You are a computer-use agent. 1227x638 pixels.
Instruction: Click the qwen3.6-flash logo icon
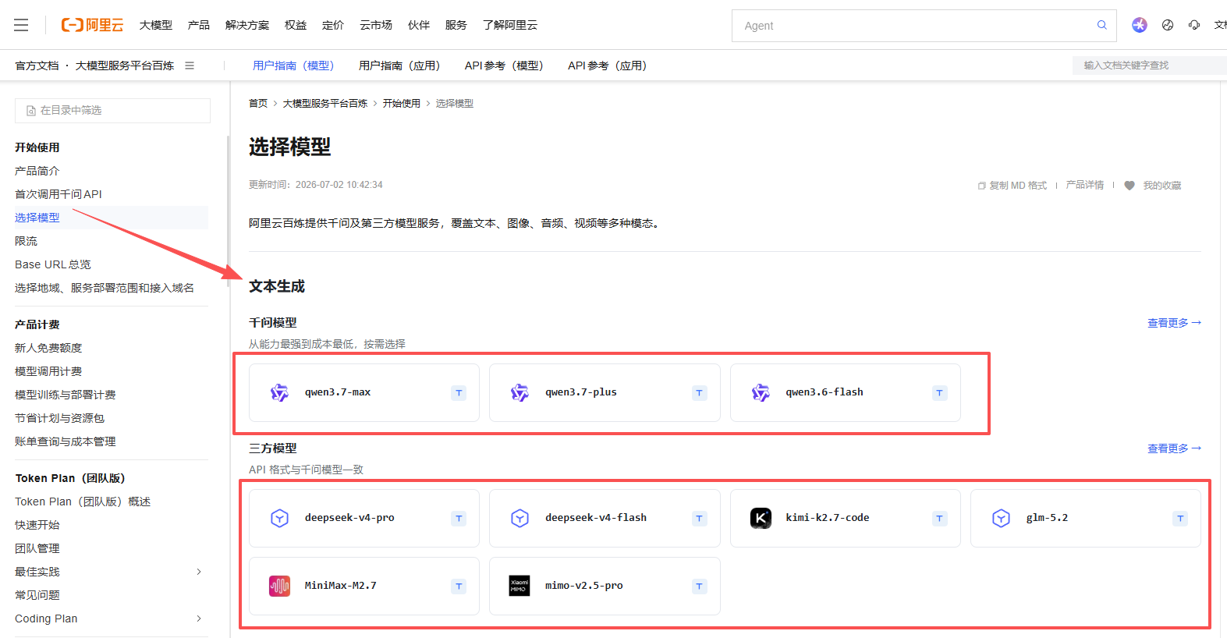(761, 392)
